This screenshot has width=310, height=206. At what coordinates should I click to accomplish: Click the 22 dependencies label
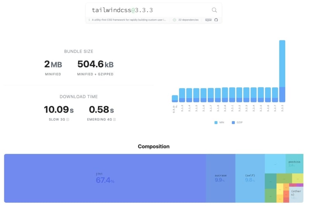click(x=188, y=20)
